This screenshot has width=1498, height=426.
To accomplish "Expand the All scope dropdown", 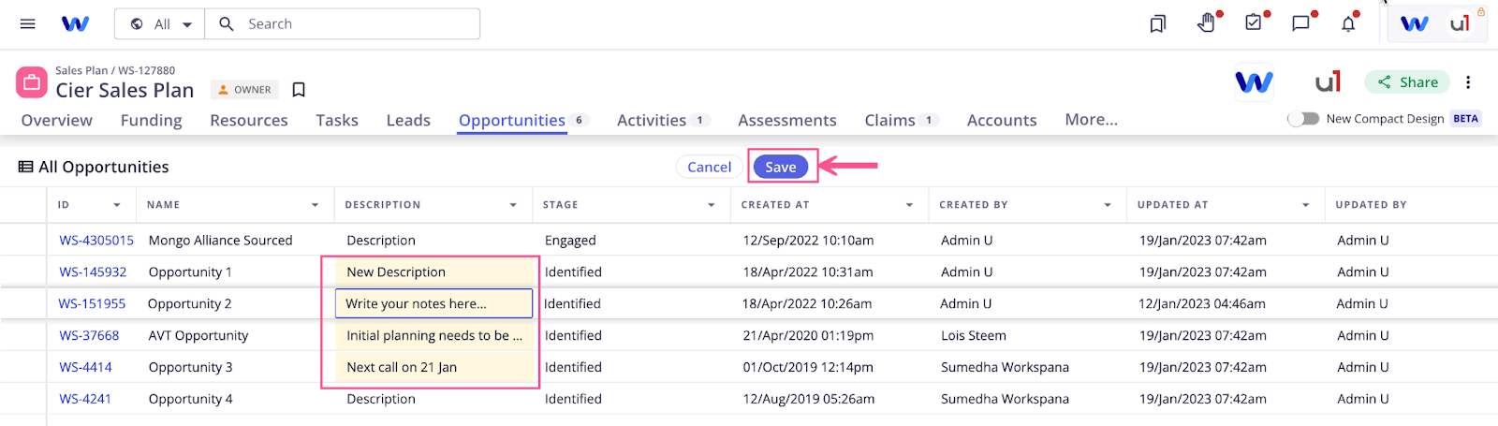I will click(162, 24).
